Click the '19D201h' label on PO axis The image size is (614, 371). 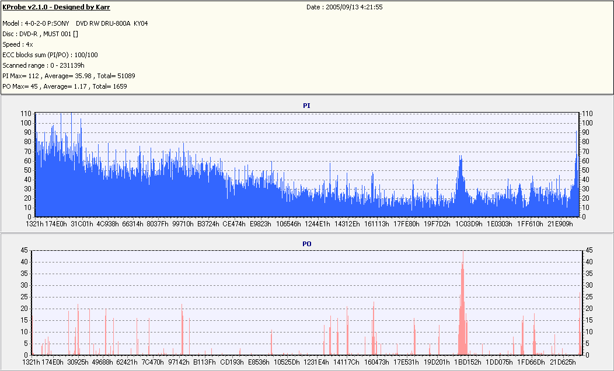click(x=437, y=362)
